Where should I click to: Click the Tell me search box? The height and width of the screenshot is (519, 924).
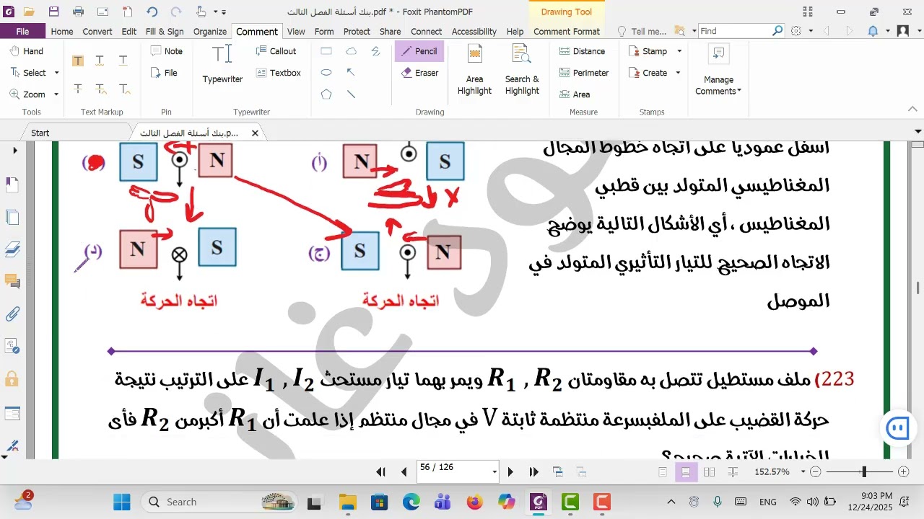[x=642, y=31]
